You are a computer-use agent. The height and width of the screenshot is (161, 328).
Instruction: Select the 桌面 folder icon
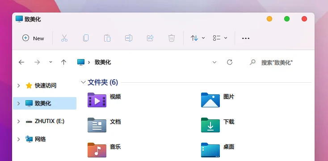[x=210, y=150]
